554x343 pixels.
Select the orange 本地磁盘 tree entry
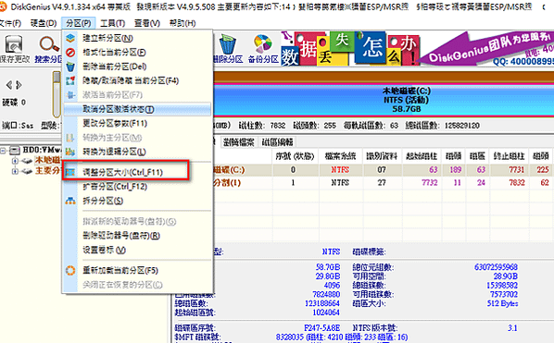point(48,160)
